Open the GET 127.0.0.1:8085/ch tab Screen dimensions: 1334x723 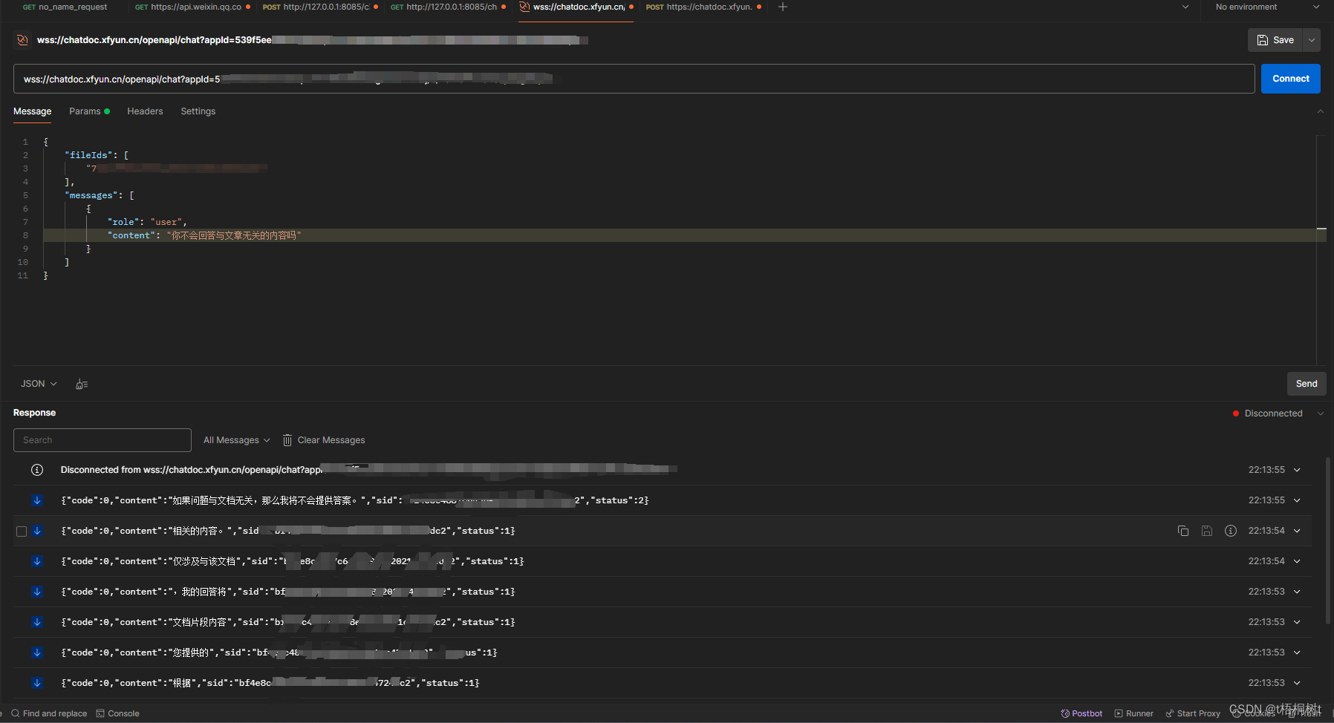pyautogui.click(x=449, y=7)
